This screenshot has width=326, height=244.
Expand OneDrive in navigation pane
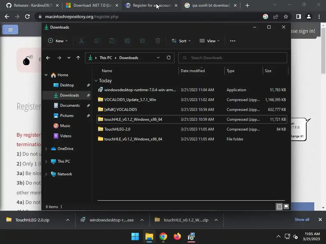point(46,149)
